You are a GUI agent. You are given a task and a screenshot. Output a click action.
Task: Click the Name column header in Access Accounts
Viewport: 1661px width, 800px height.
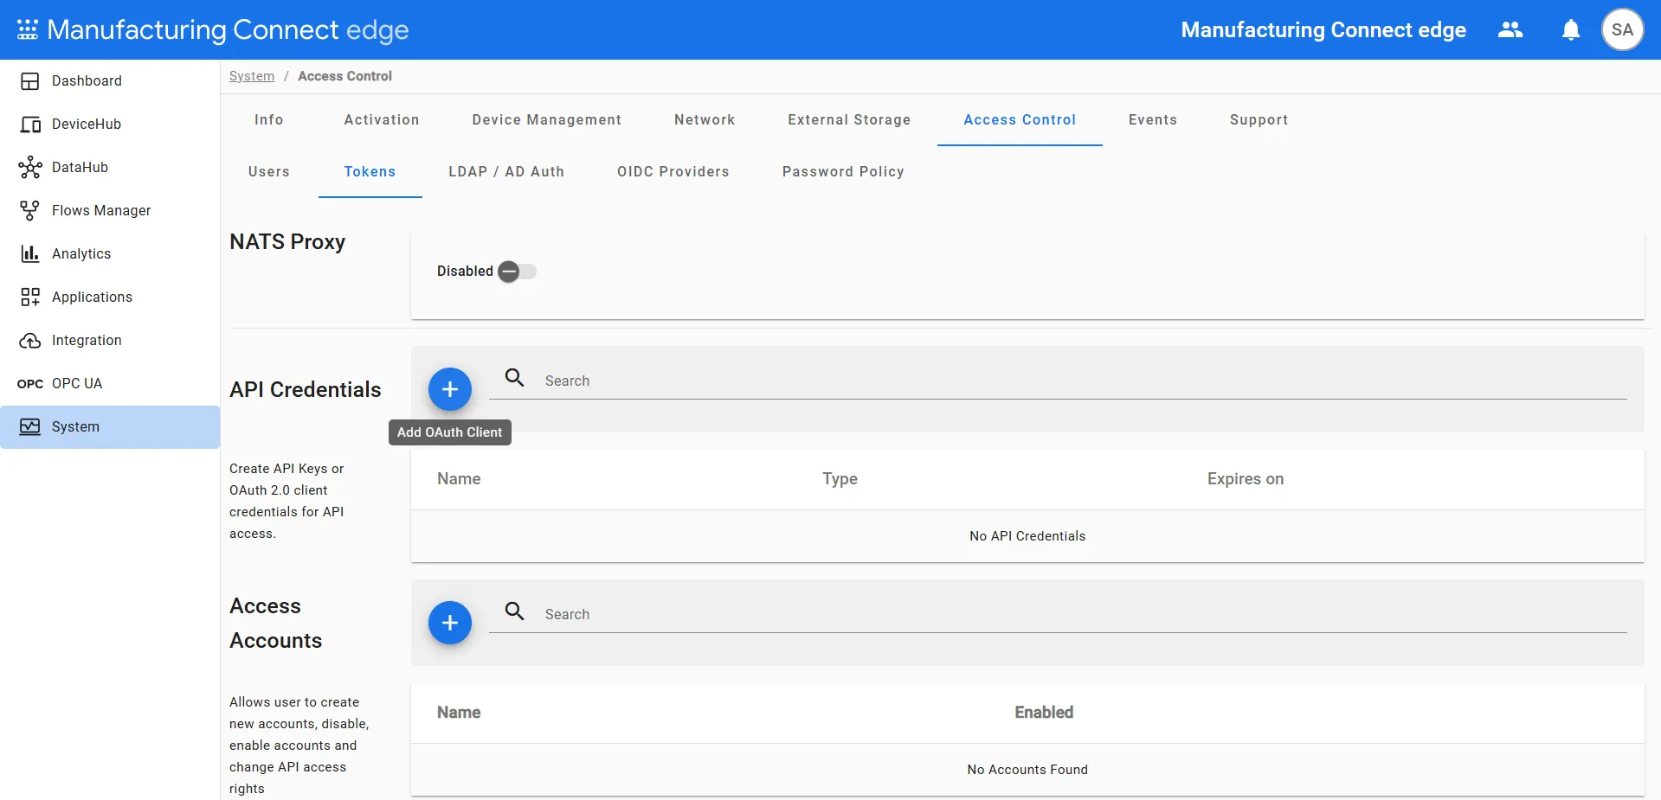459,713
